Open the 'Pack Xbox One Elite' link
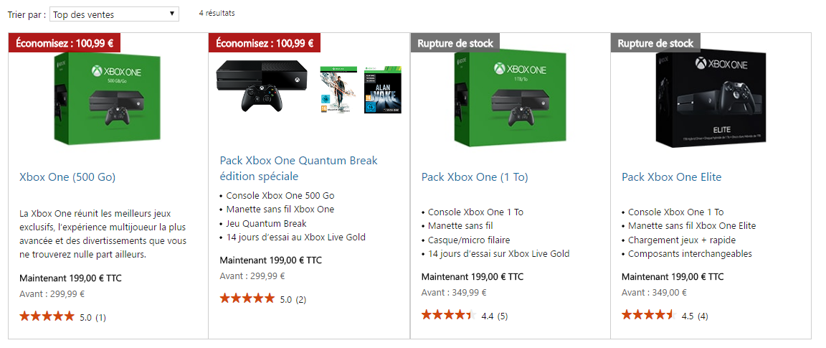This screenshot has height=348, width=826. click(x=671, y=177)
